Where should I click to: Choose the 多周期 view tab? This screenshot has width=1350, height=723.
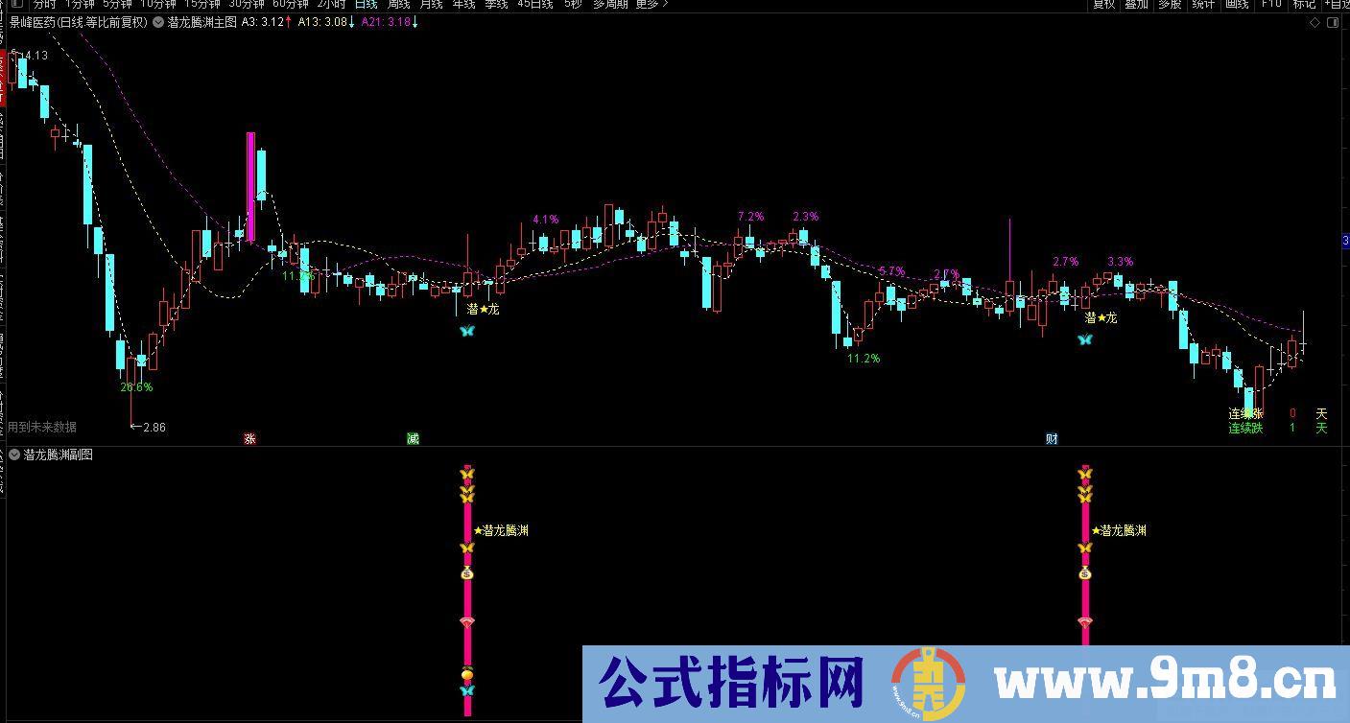[609, 4]
